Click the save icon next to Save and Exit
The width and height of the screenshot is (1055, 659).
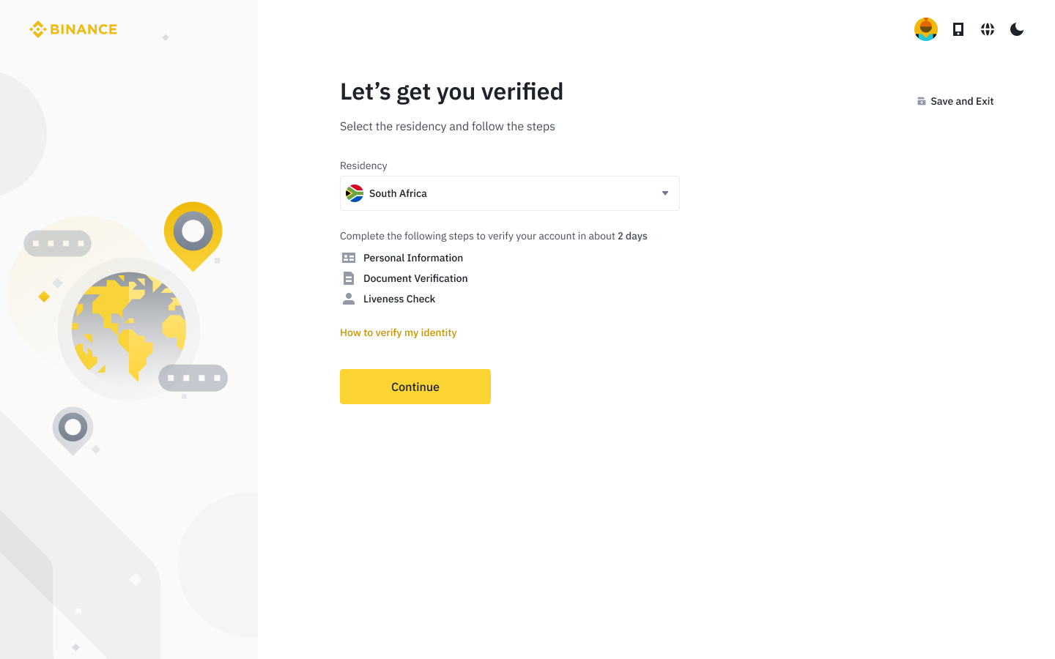point(920,100)
